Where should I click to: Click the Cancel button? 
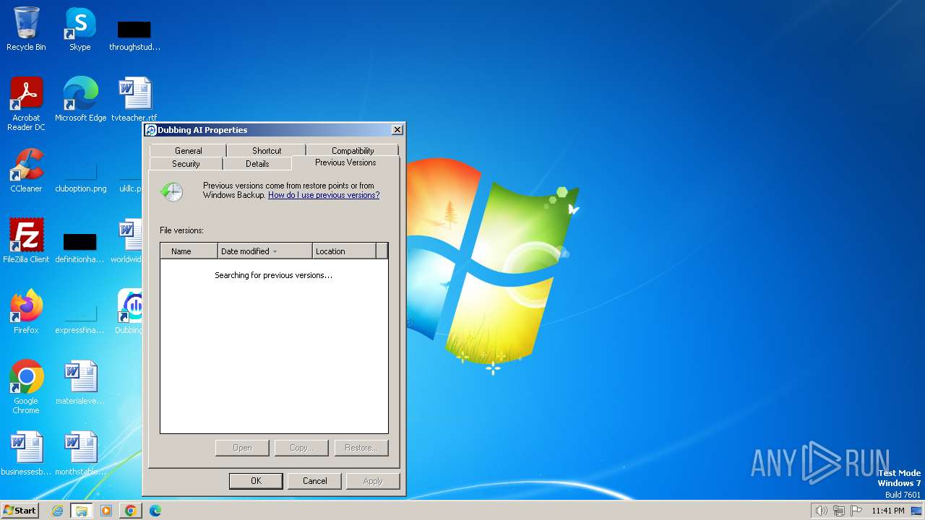tap(315, 481)
